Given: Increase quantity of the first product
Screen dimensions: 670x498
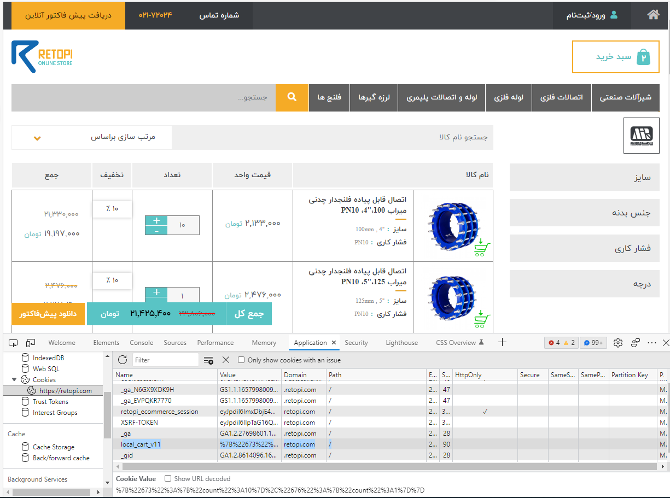Looking at the screenshot, I should [x=156, y=220].
